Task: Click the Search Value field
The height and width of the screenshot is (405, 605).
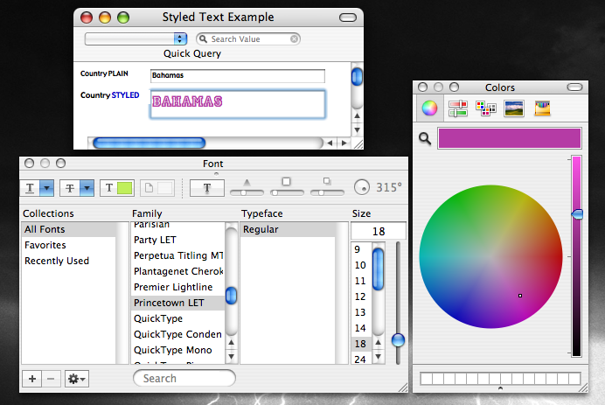Action: (x=248, y=38)
